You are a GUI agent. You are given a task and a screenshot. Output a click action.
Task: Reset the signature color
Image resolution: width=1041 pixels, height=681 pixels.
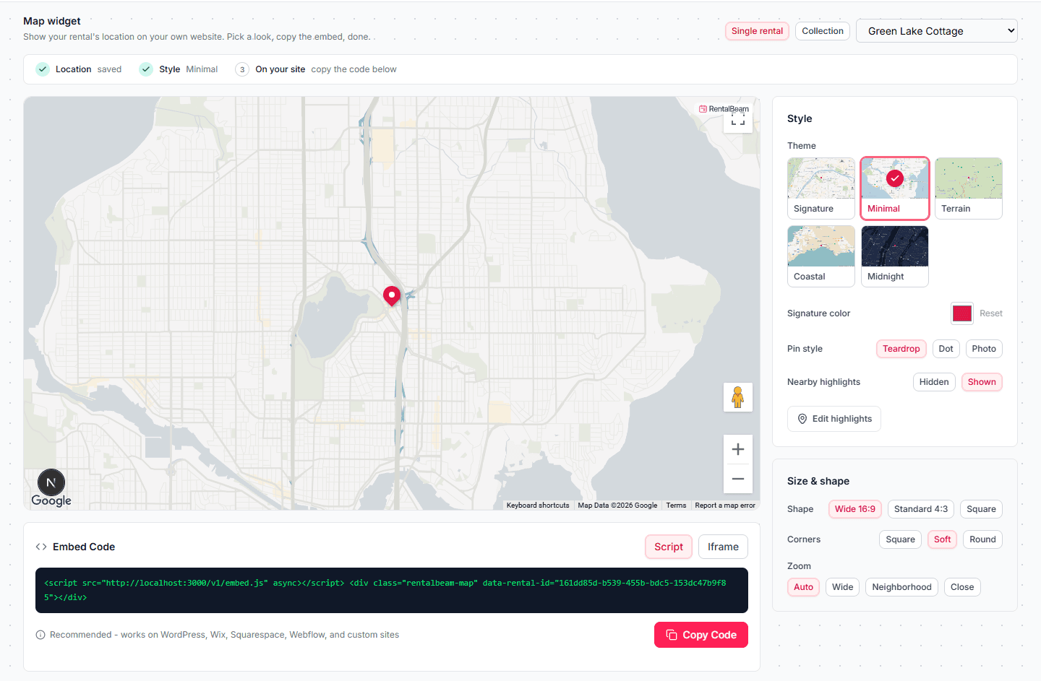990,313
